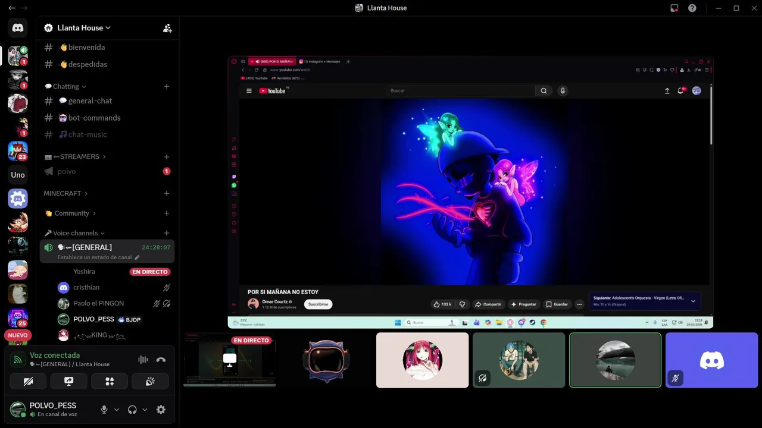Go forward with the right arrow

[x=24, y=8]
